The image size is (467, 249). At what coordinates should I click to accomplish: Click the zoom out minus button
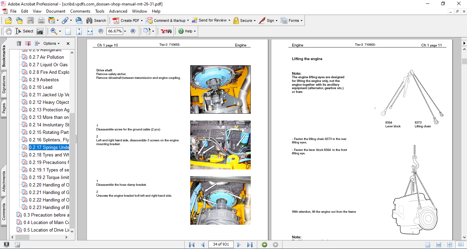coord(101,31)
